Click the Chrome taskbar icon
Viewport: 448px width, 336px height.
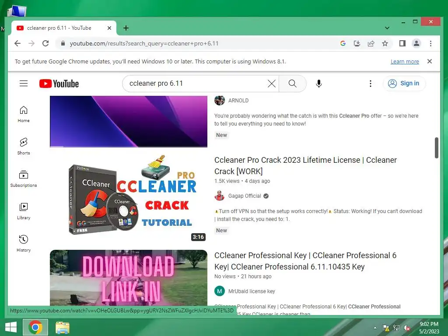point(35,327)
